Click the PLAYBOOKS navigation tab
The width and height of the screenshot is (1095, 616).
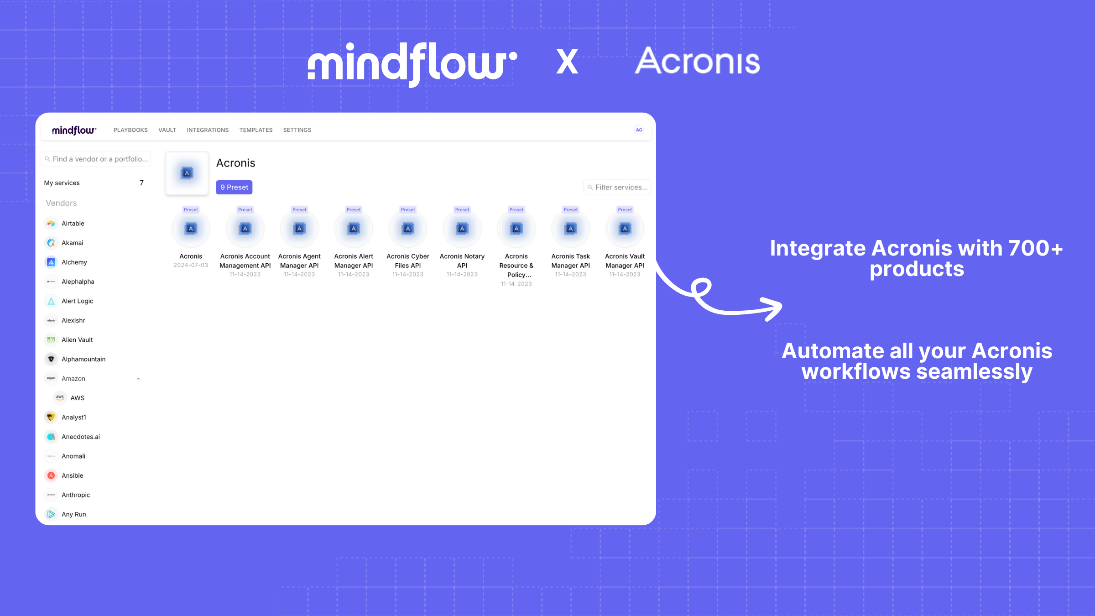pyautogui.click(x=130, y=130)
